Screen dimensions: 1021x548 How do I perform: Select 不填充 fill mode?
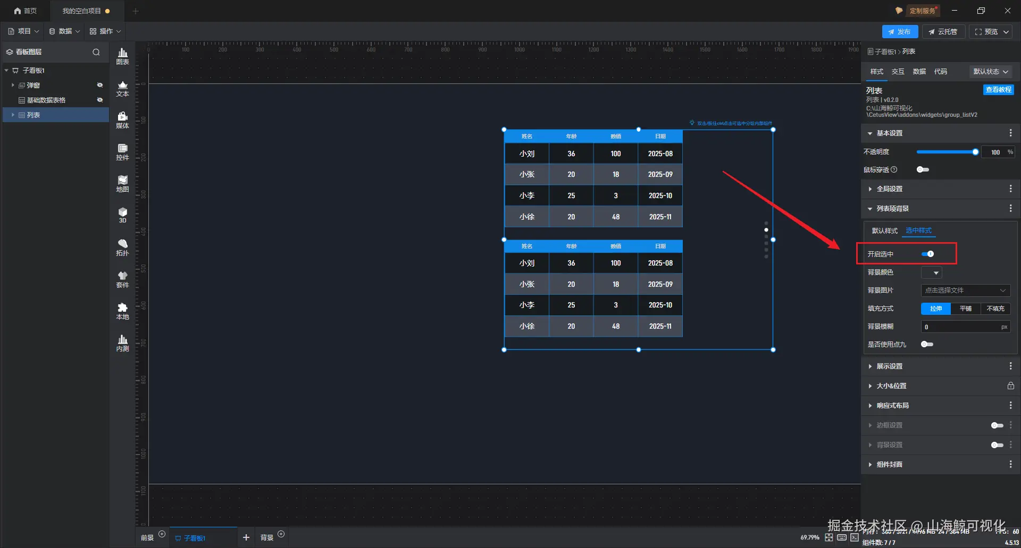pyautogui.click(x=995, y=309)
